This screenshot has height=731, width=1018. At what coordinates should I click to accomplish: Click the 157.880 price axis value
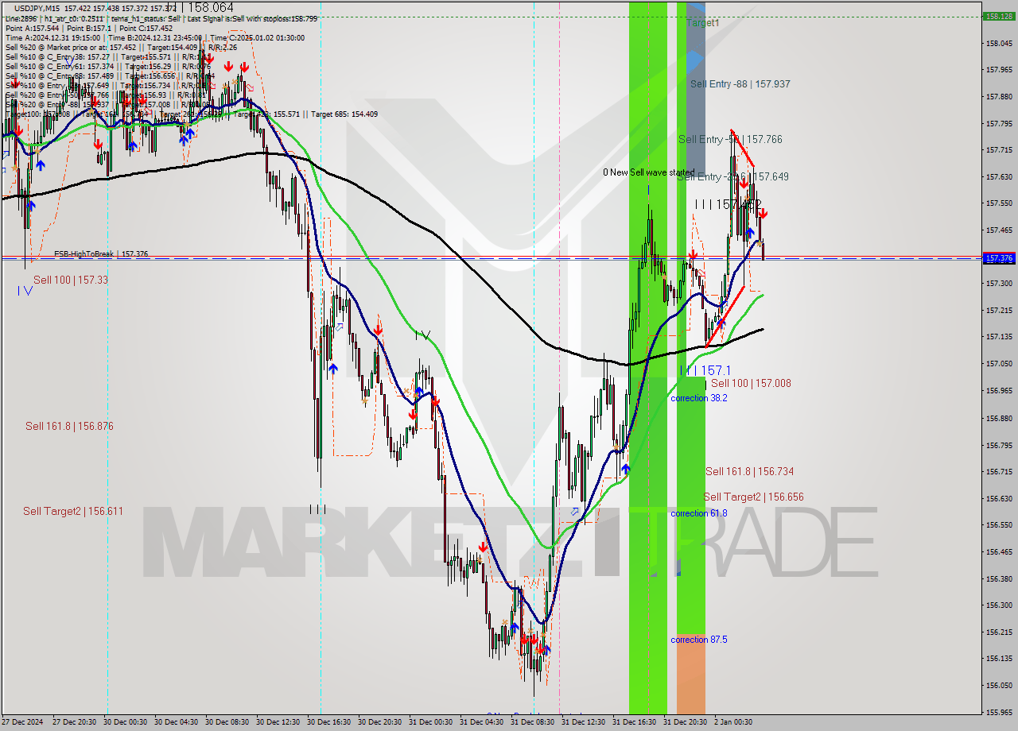pos(998,97)
